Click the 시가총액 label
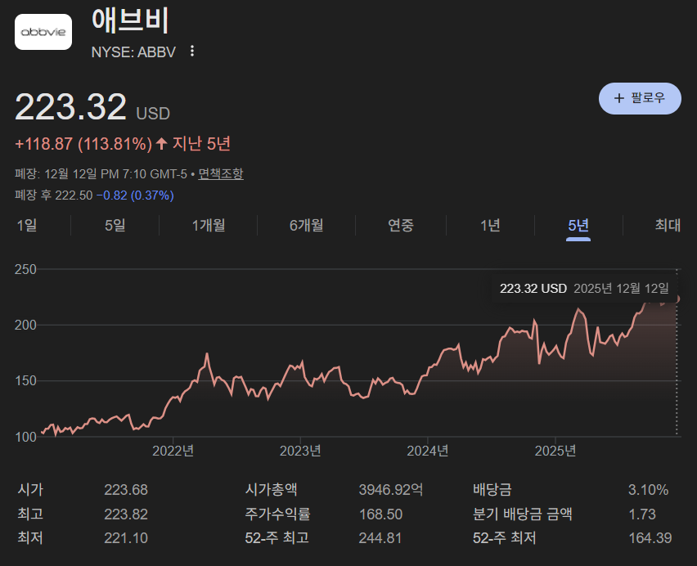This screenshot has width=697, height=566. click(271, 490)
